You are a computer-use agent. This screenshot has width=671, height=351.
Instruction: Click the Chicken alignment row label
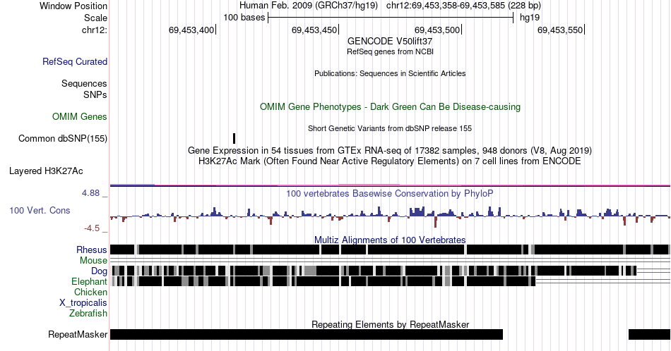pyautogui.click(x=90, y=292)
